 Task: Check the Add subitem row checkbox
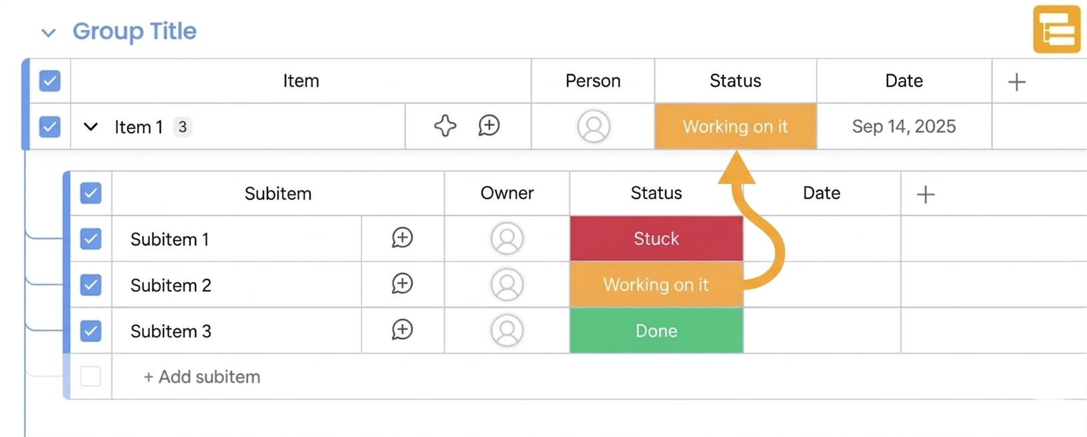[90, 376]
